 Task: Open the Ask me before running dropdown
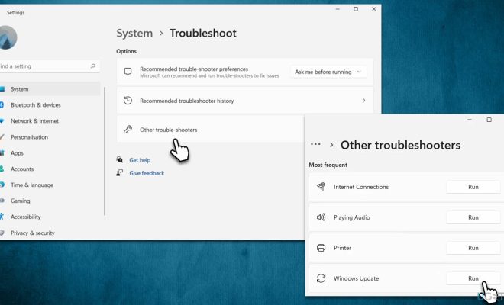click(328, 72)
